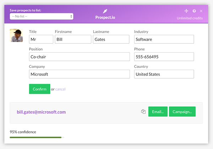Click the cancel link
Viewport: 213px width, 149px height.
(60, 89)
